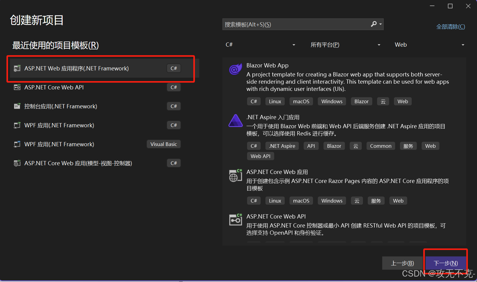Select the C# WPF 应用(.NET Framework) row

coord(104,125)
